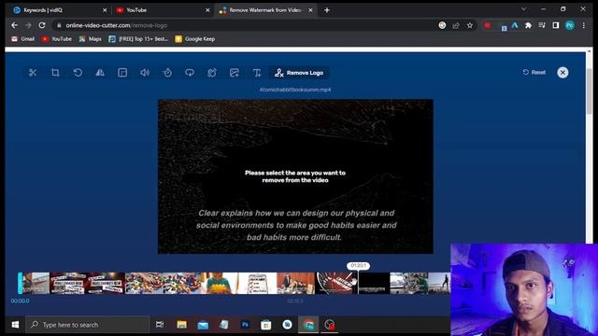Share this page from address bar
Image resolution: width=598 pixels, height=336 pixels.
(456, 25)
